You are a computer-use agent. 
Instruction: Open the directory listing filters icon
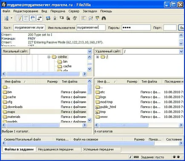(84, 18)
